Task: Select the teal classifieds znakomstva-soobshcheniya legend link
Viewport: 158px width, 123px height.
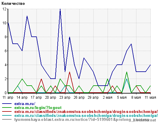Action: pyautogui.click(x=86, y=116)
